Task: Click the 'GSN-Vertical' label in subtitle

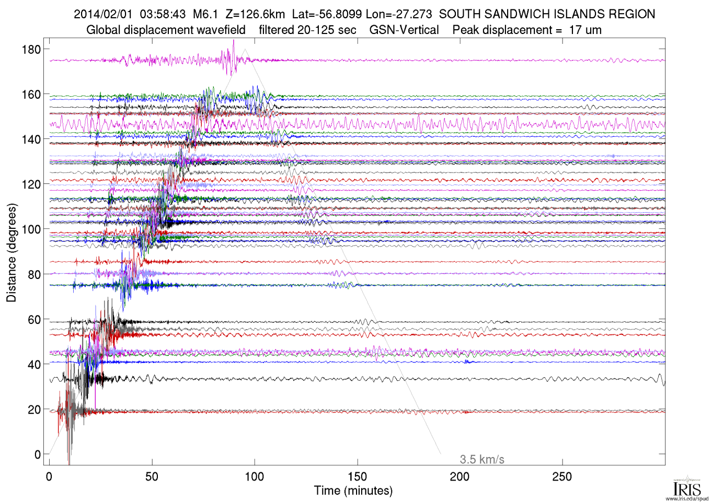Action: tap(404, 30)
